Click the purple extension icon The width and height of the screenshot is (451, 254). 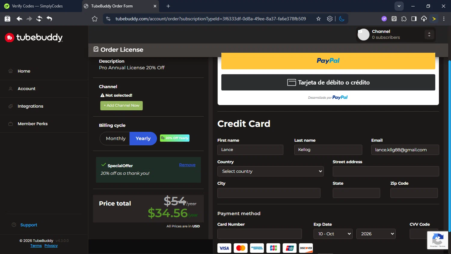[x=384, y=19]
